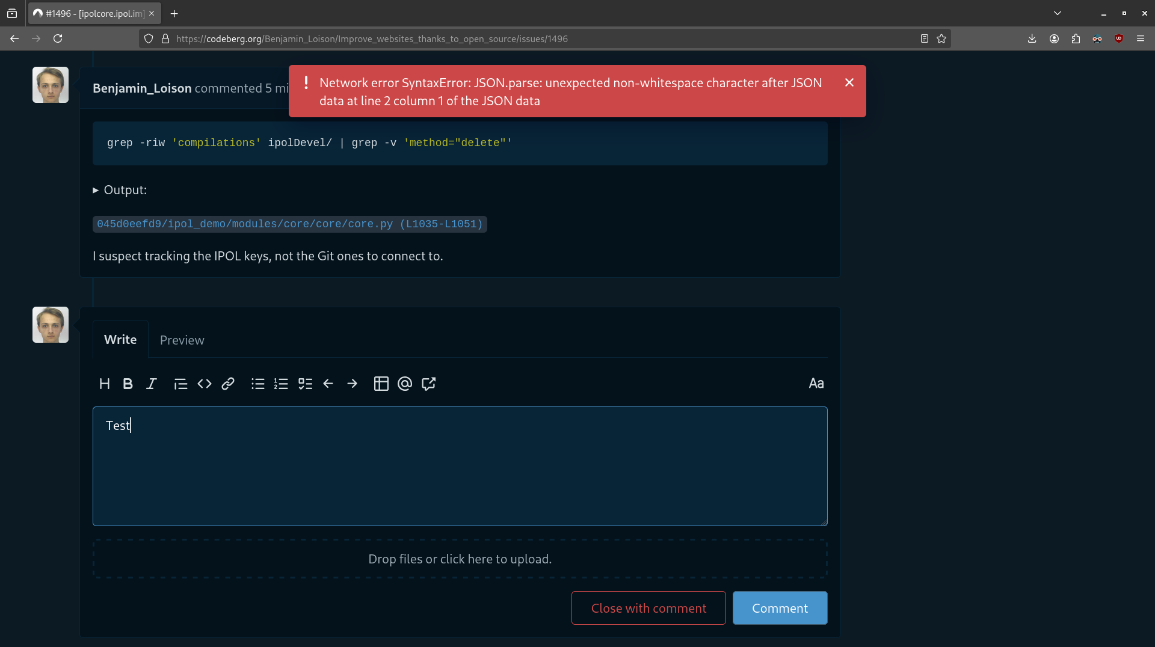The height and width of the screenshot is (647, 1155).
Task: Click the file upload drop area
Action: (x=460, y=559)
